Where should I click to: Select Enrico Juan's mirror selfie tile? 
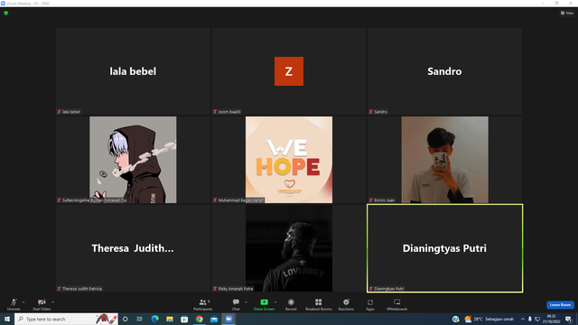(x=444, y=160)
